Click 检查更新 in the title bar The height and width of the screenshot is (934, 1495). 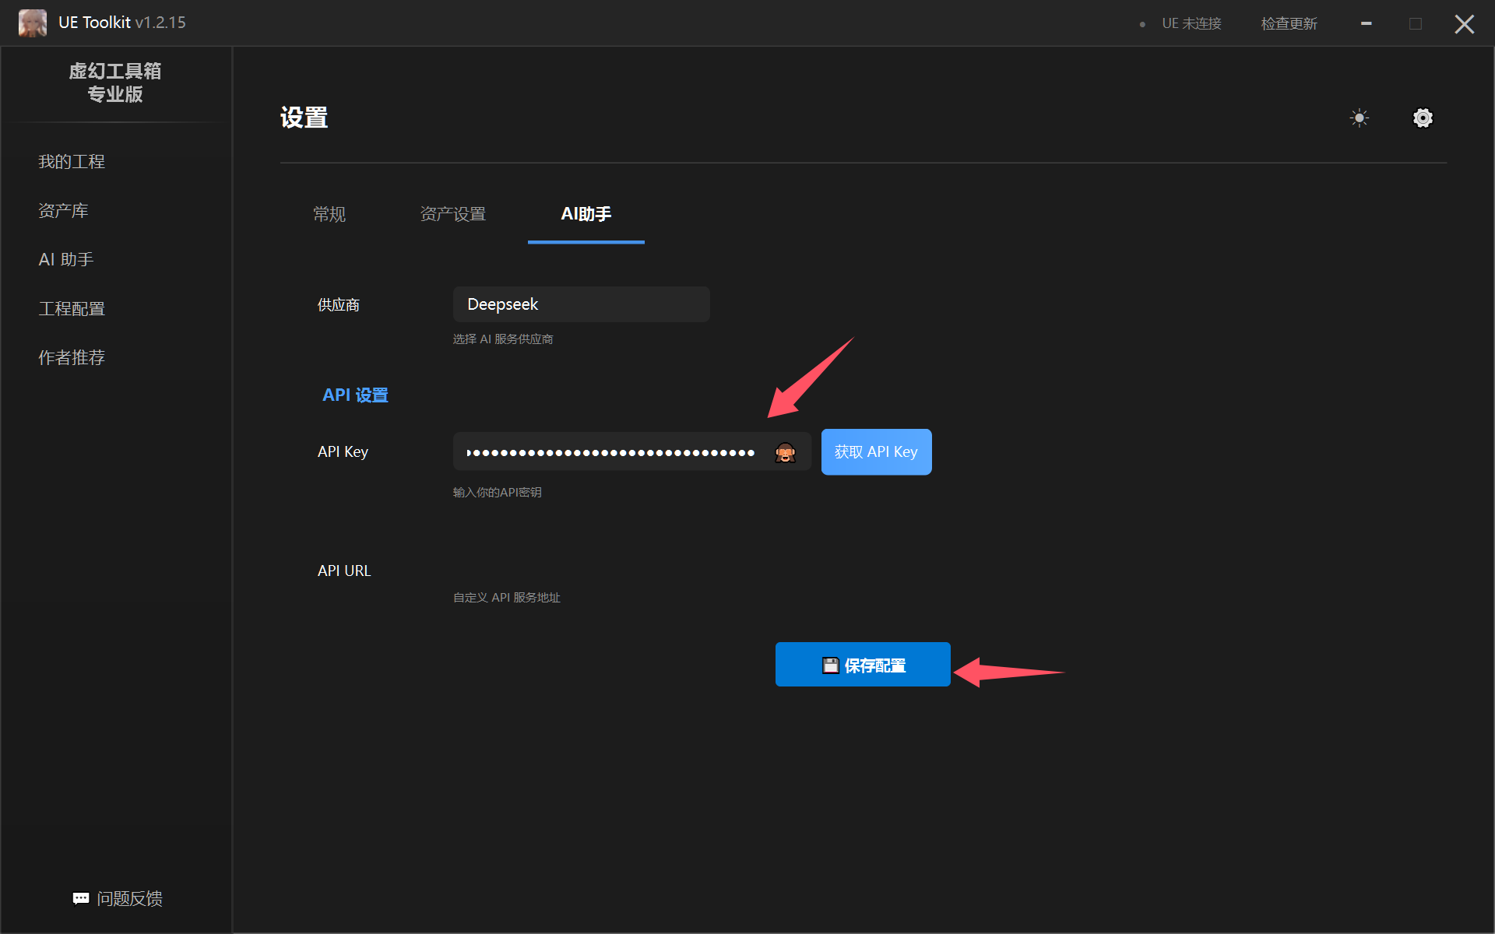1289,23
